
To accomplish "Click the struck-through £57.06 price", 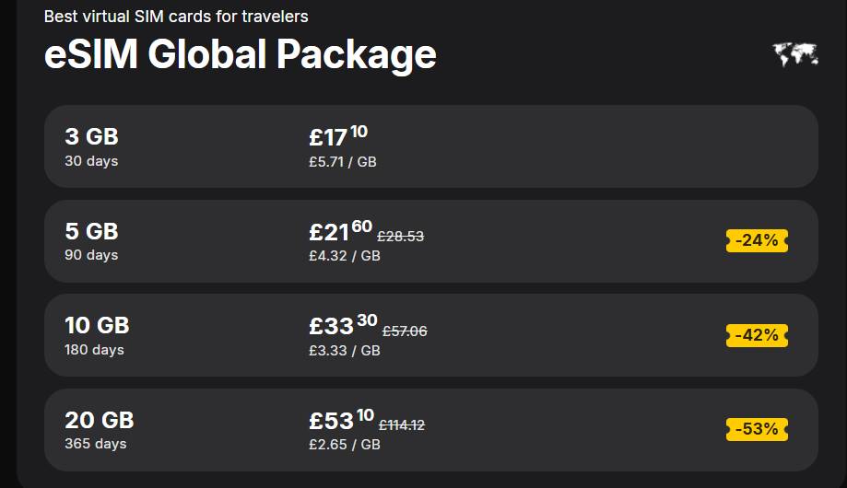I will pyautogui.click(x=405, y=331).
